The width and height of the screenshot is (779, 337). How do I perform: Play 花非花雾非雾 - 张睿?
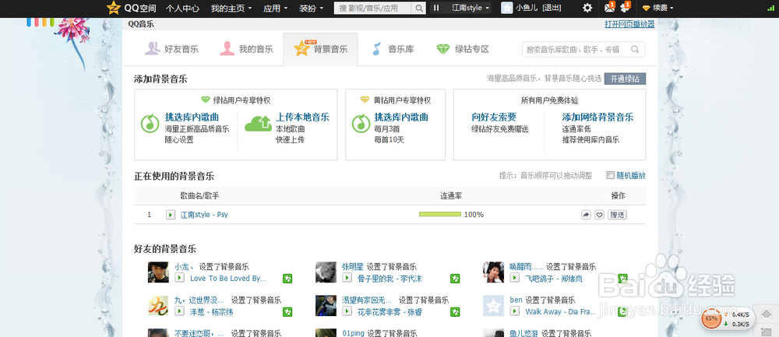point(347,311)
